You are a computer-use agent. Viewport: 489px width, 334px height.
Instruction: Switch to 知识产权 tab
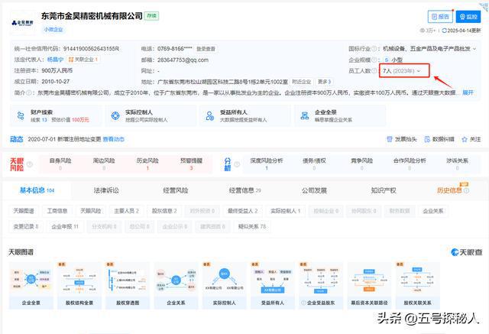click(384, 190)
